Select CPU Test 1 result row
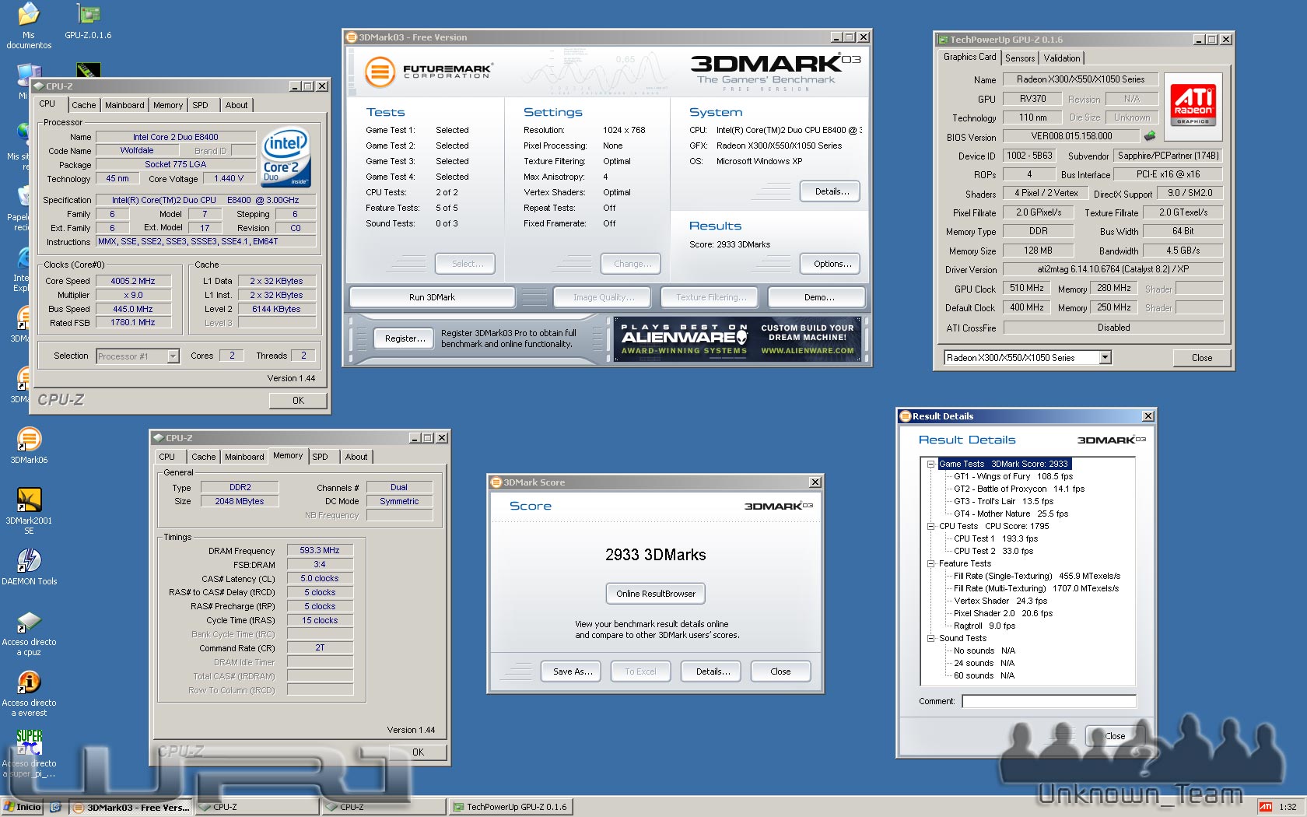 [x=995, y=538]
